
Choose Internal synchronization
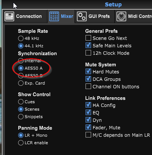point(21,61)
